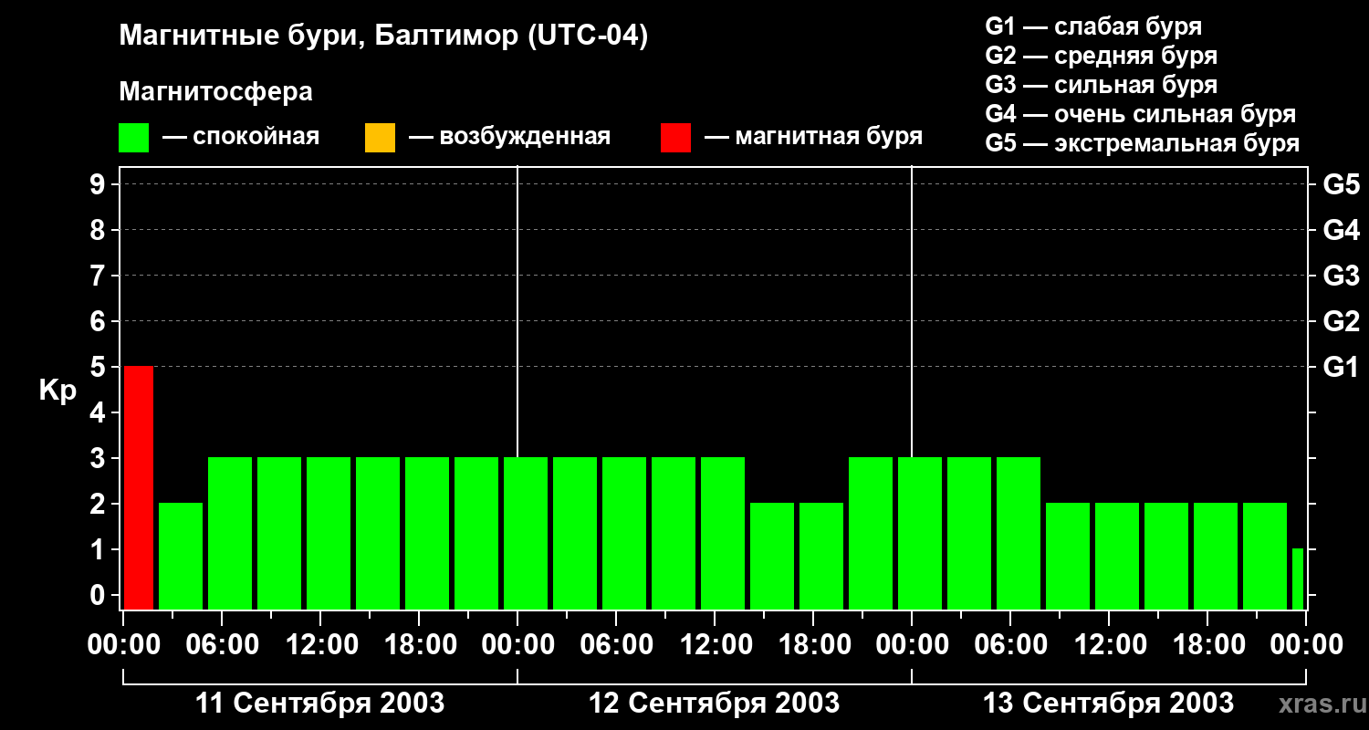Click the G5 label on right axis
The width and height of the screenshot is (1369, 730).
click(1342, 184)
